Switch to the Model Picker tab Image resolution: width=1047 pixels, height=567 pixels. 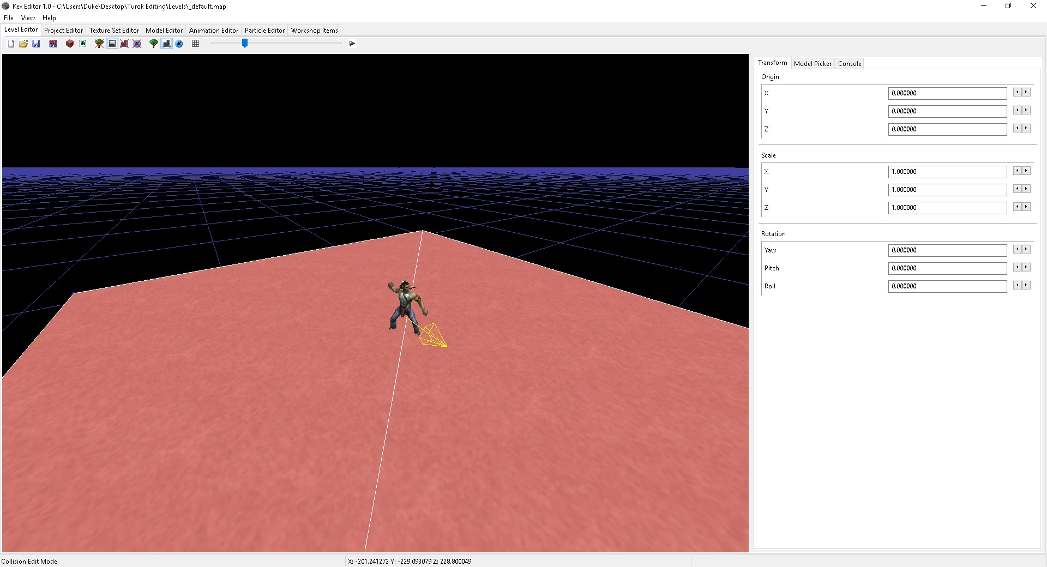(x=813, y=64)
